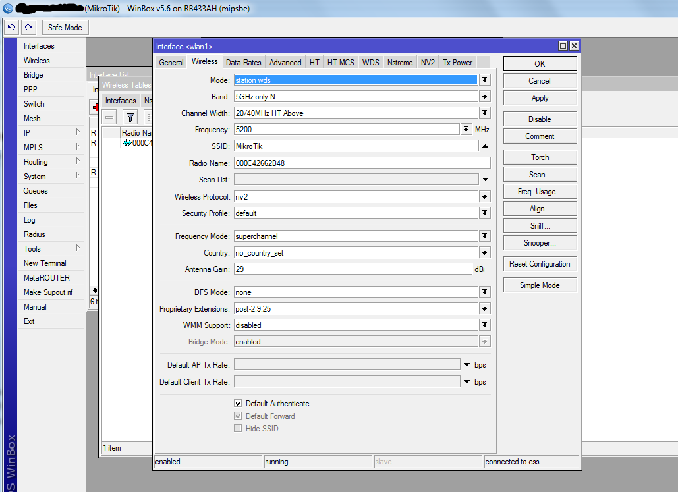
Task: Click the minus remove icon
Action: (x=109, y=117)
